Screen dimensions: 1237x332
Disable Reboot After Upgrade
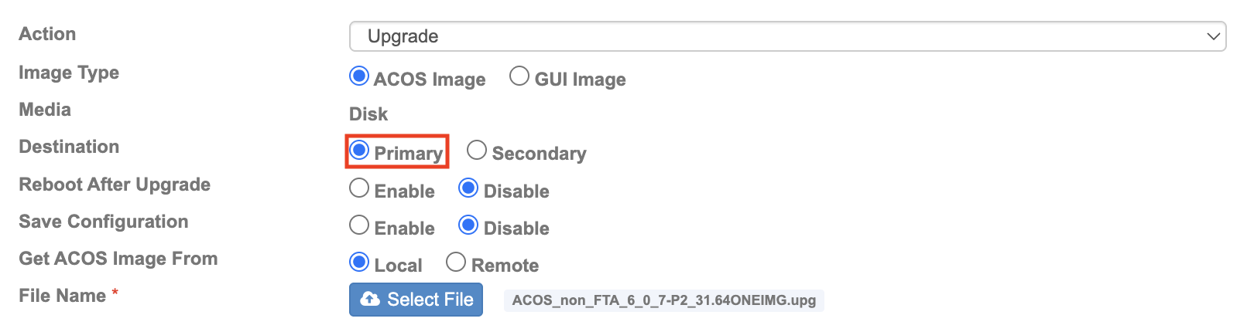point(468,188)
